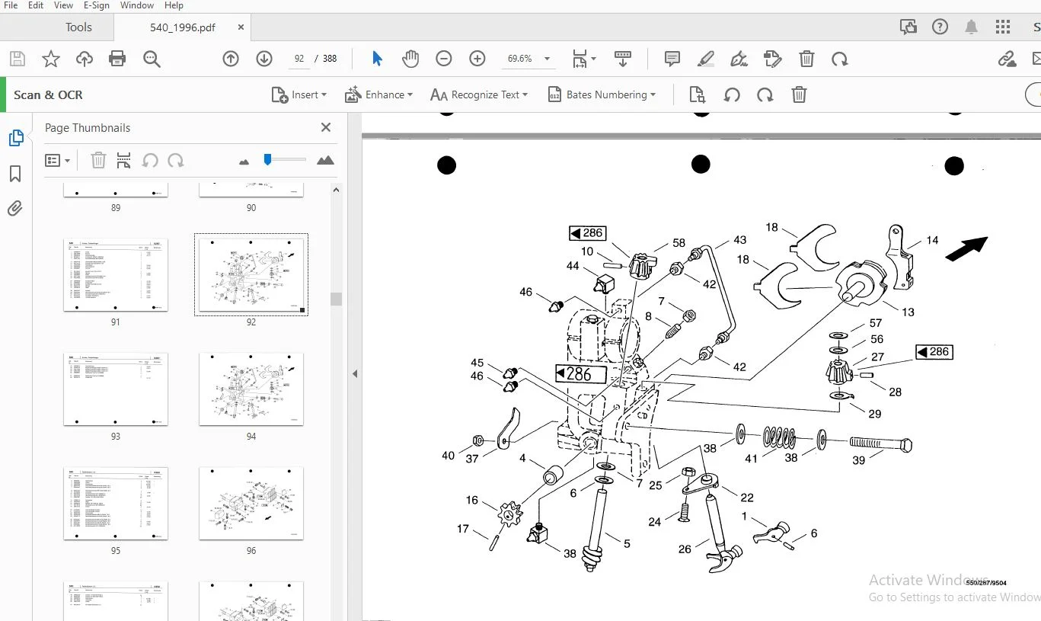Collapse the left pane with the arrow handle

(354, 373)
